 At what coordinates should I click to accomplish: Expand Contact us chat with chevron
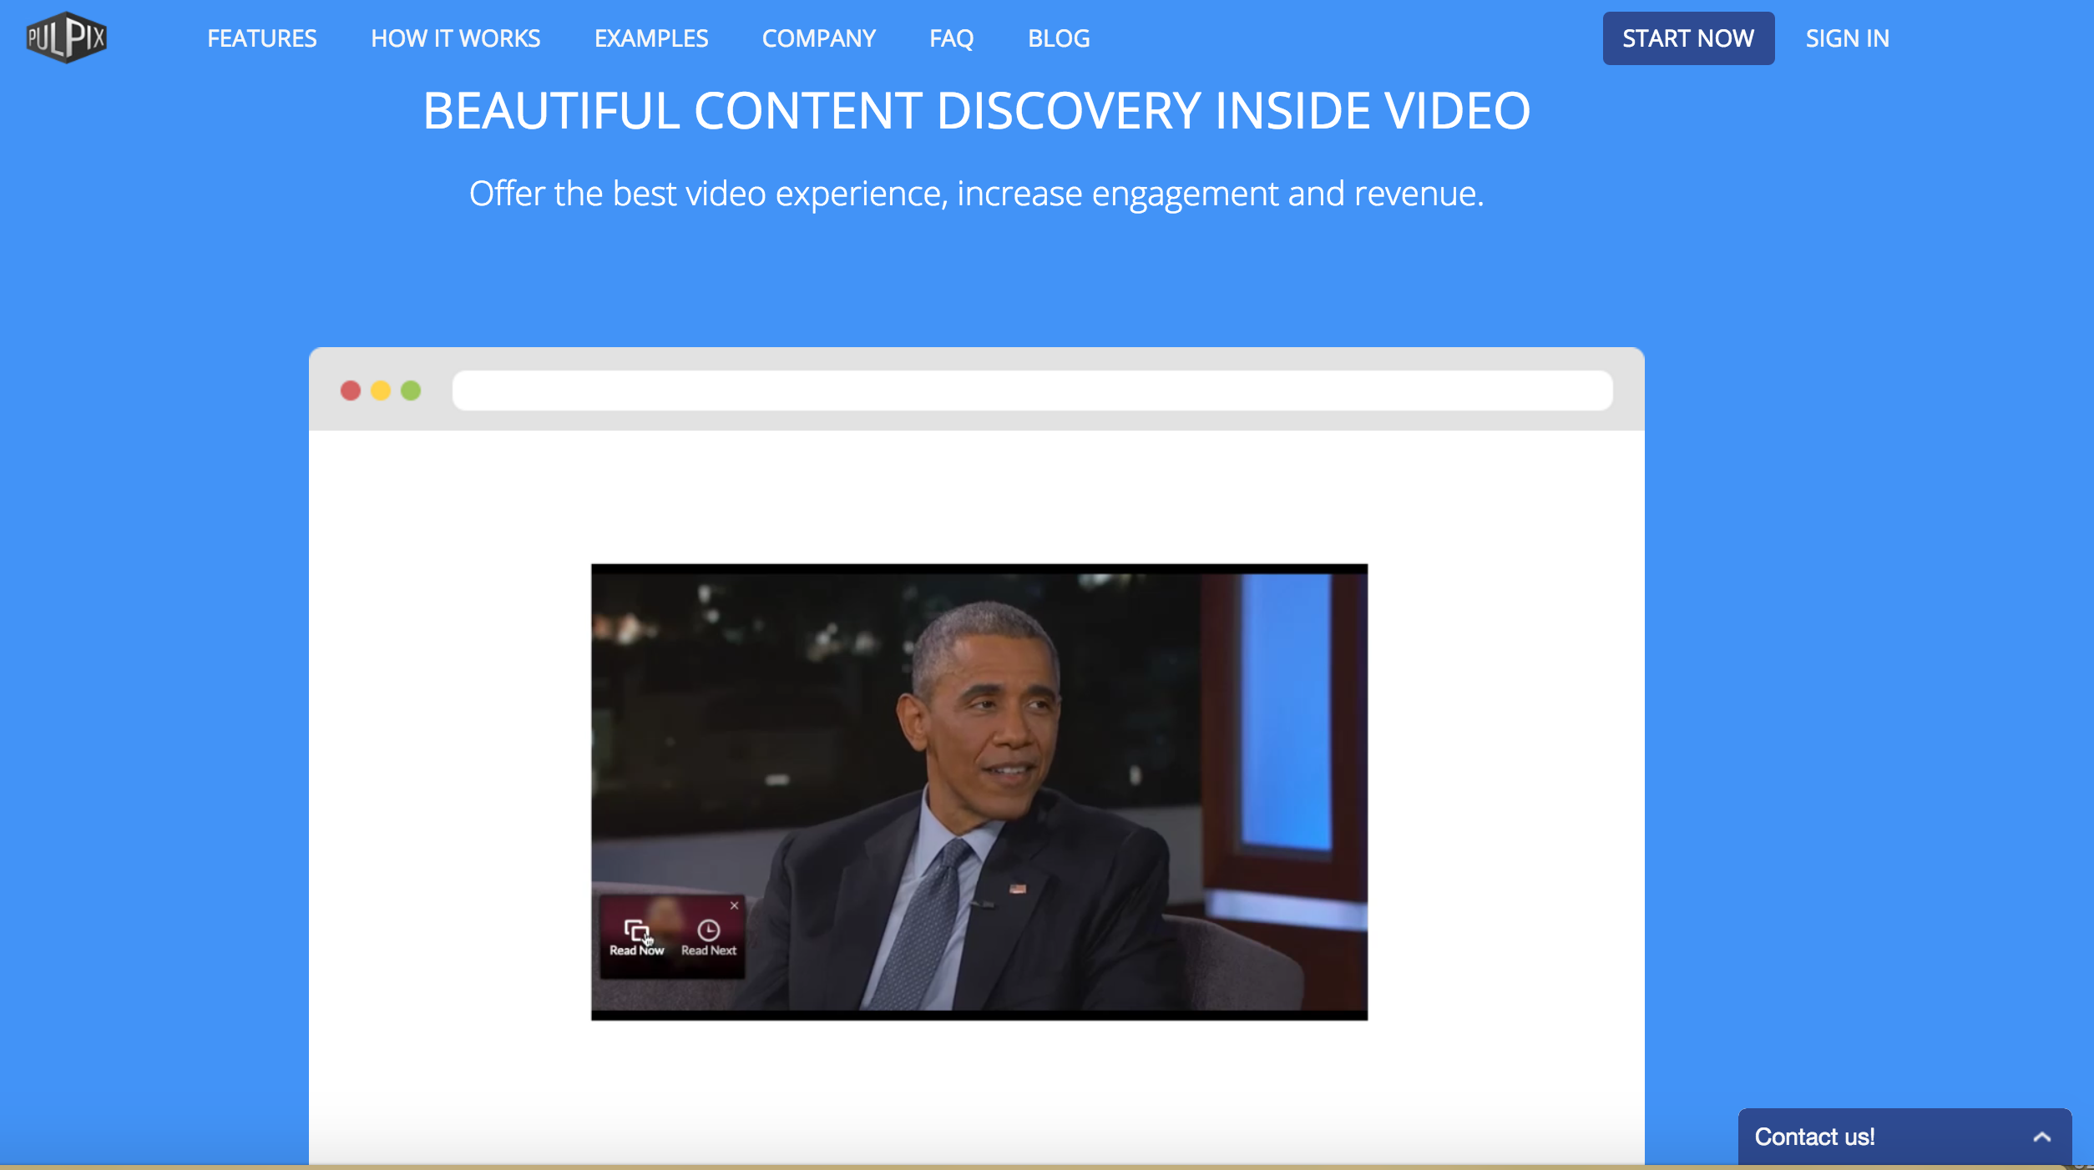[2041, 1137]
